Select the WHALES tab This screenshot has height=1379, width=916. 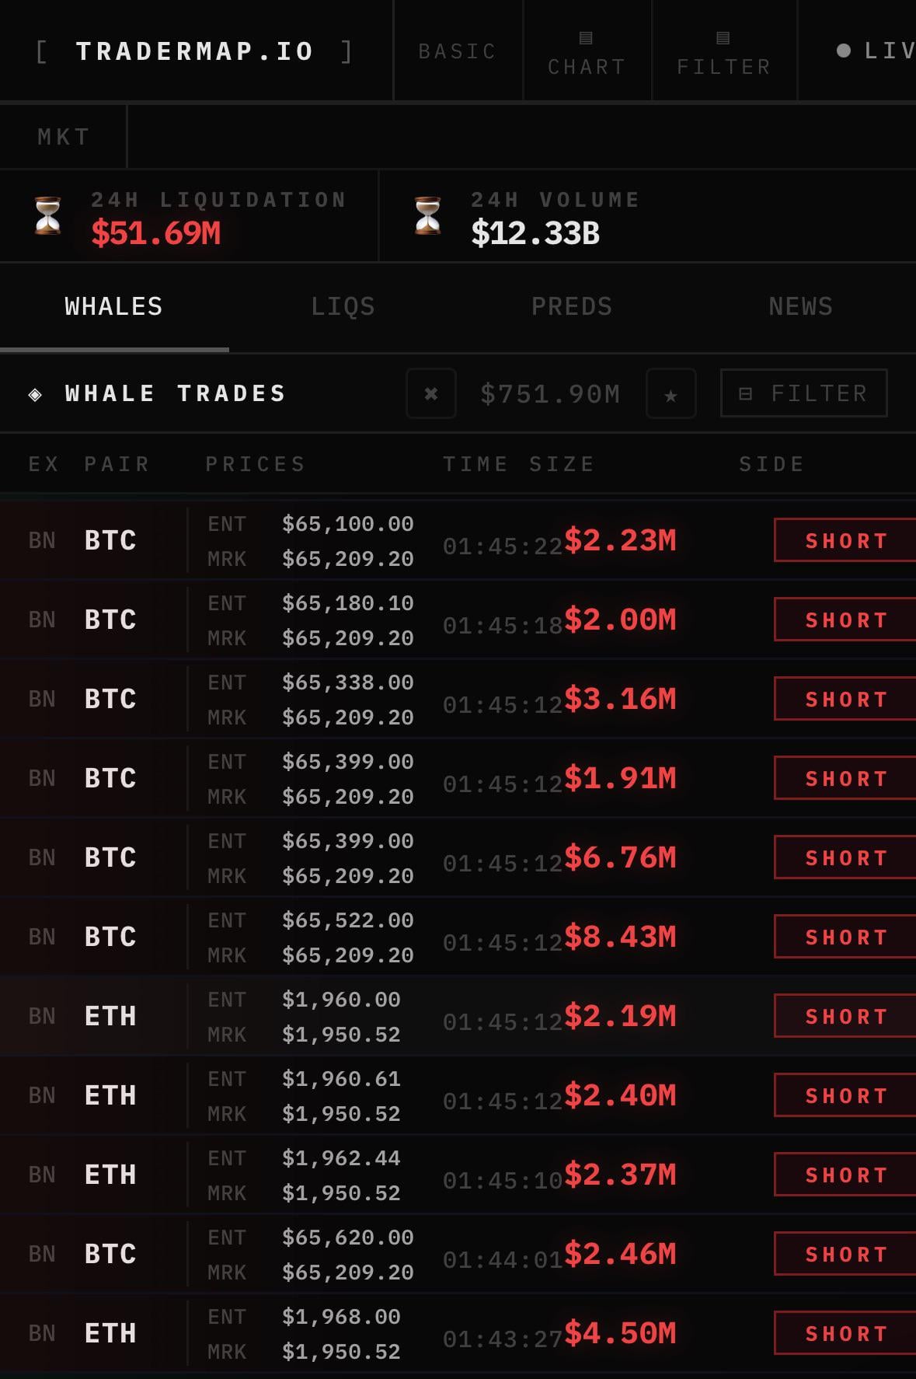click(114, 307)
